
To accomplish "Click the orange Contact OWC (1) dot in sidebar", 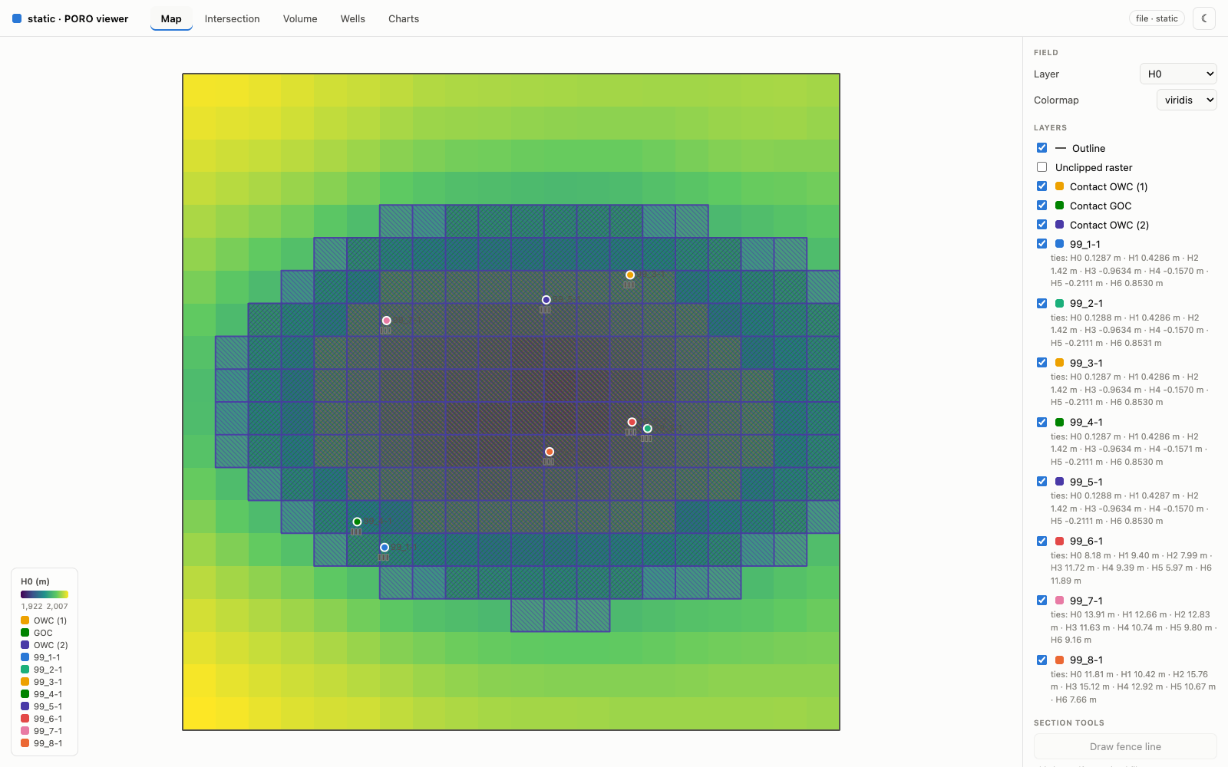I will pyautogui.click(x=1059, y=186).
